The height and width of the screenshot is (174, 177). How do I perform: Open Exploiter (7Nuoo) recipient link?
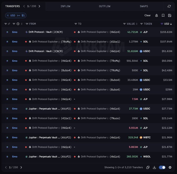tap(100, 118)
